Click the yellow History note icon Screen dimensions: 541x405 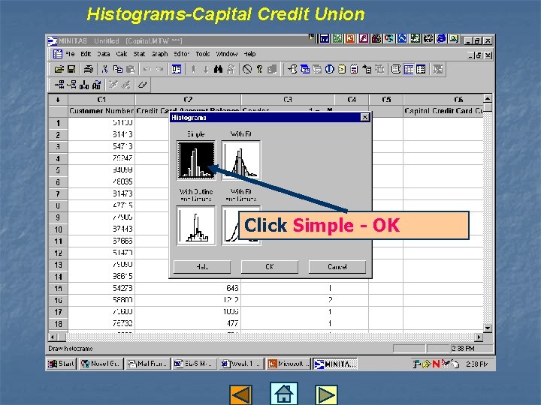tap(342, 69)
